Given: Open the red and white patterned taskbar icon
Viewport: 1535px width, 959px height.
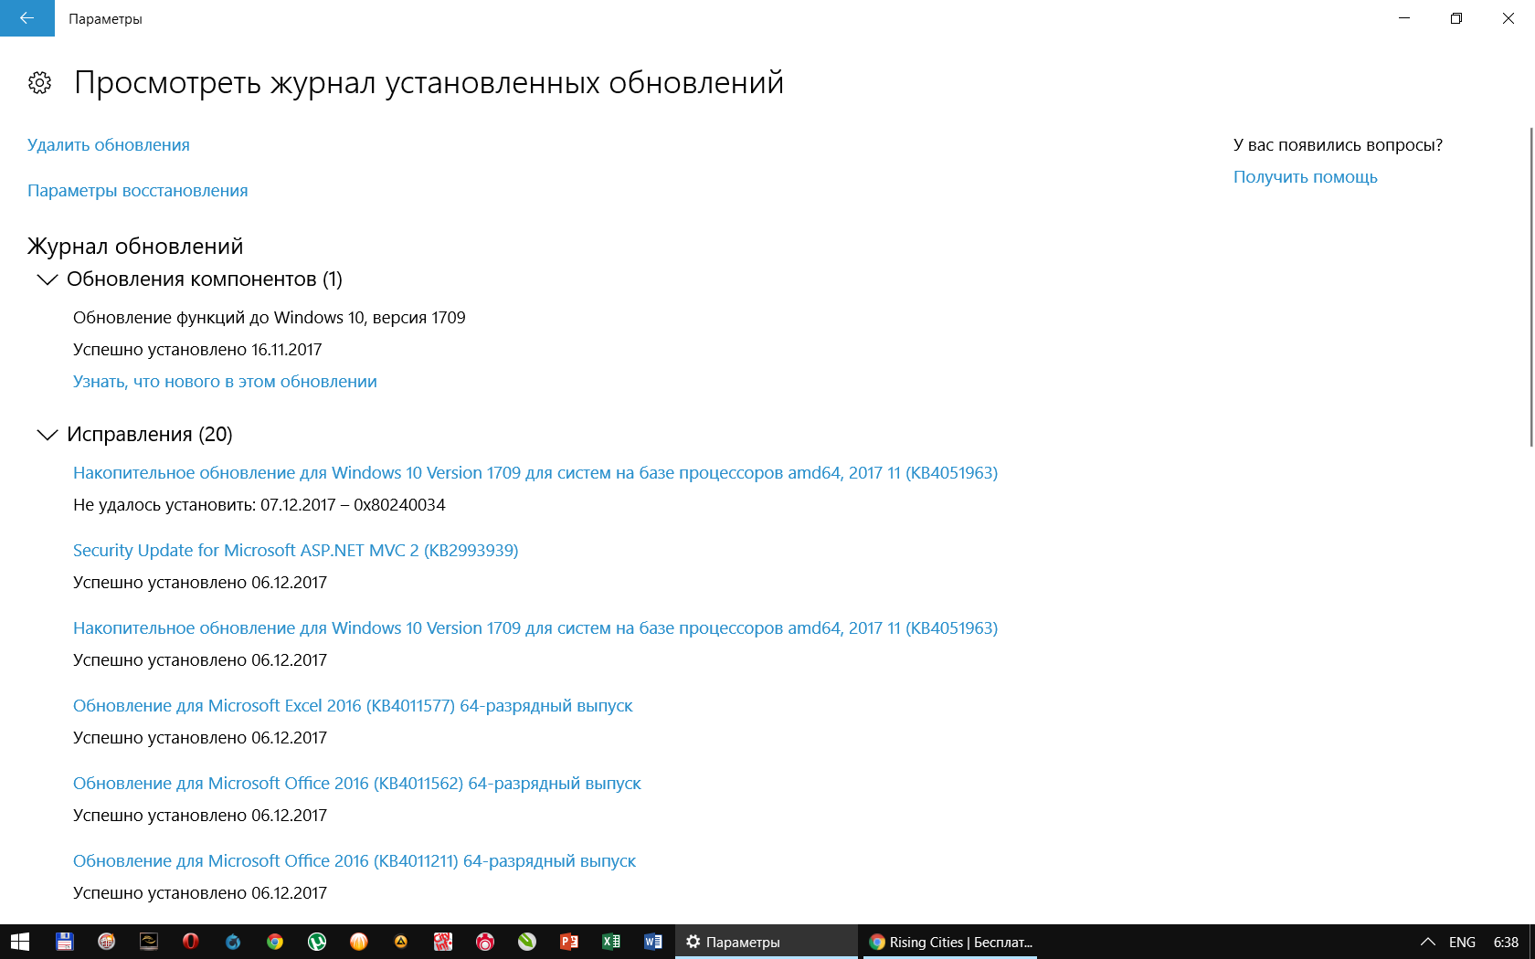Looking at the screenshot, I should pos(442,942).
